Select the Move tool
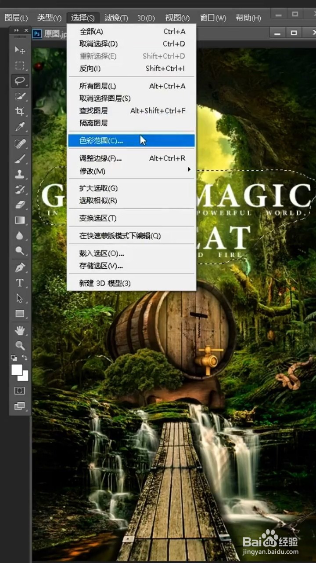 (x=20, y=50)
